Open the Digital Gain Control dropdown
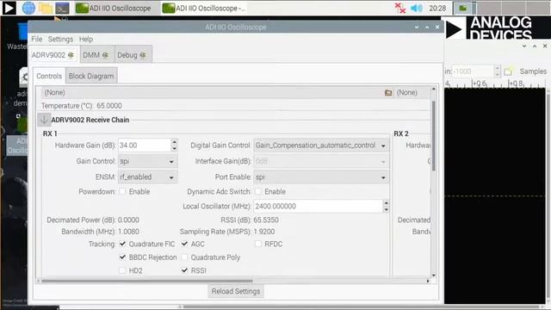Screen dimensions: 551x310 click(321, 146)
